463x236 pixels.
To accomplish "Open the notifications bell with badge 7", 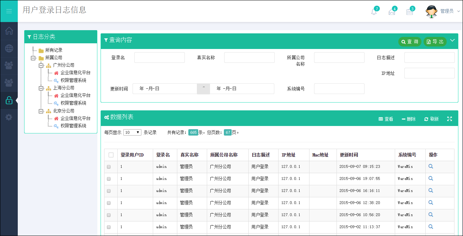I will click(x=374, y=11).
